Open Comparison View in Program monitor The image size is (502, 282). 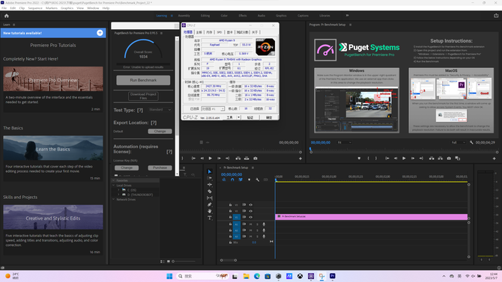tap(458, 159)
